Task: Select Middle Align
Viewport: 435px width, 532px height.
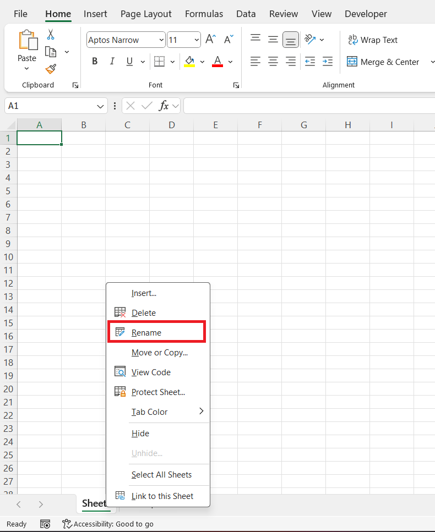Action: 273,40
